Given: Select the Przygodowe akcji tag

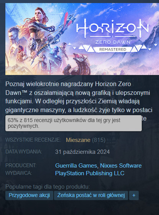Looking at the screenshot, I should (x=29, y=195).
